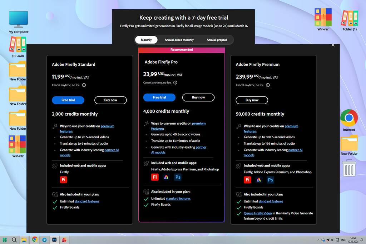
Task: Select the Recycle Bin trash icon
Action: pyautogui.click(x=349, y=168)
